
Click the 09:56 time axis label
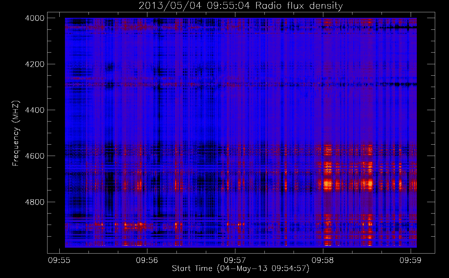tap(147, 260)
